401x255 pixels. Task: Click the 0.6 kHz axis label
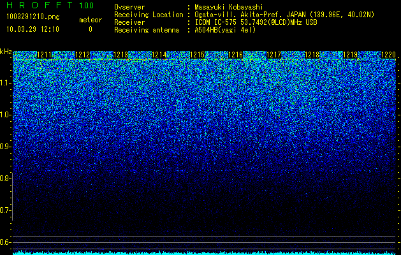(x=4, y=242)
